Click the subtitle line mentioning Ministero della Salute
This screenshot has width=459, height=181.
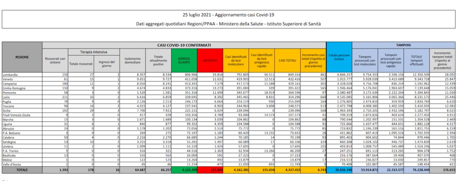(229, 24)
